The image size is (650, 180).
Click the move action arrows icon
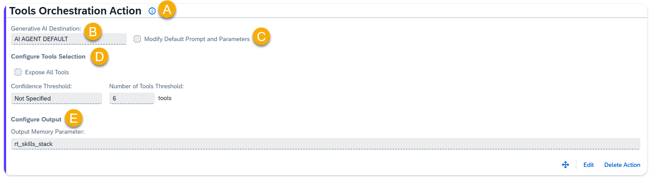[x=565, y=165]
